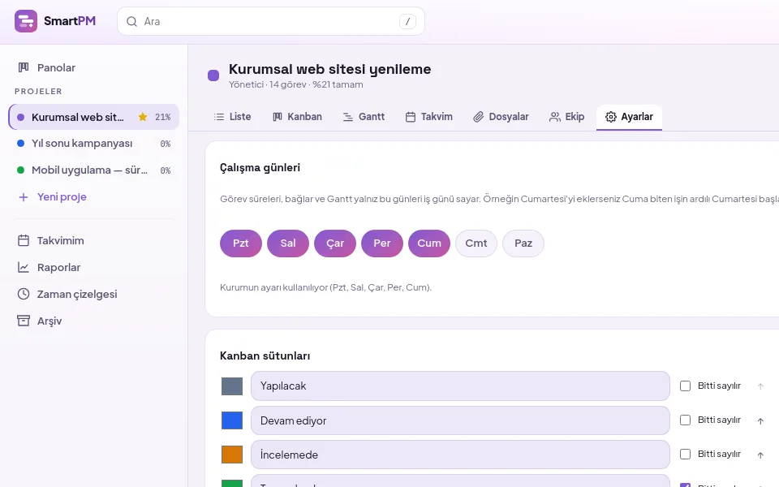Click the Kanban sütunları heading
Image resolution: width=779 pixels, height=487 pixels.
click(265, 356)
